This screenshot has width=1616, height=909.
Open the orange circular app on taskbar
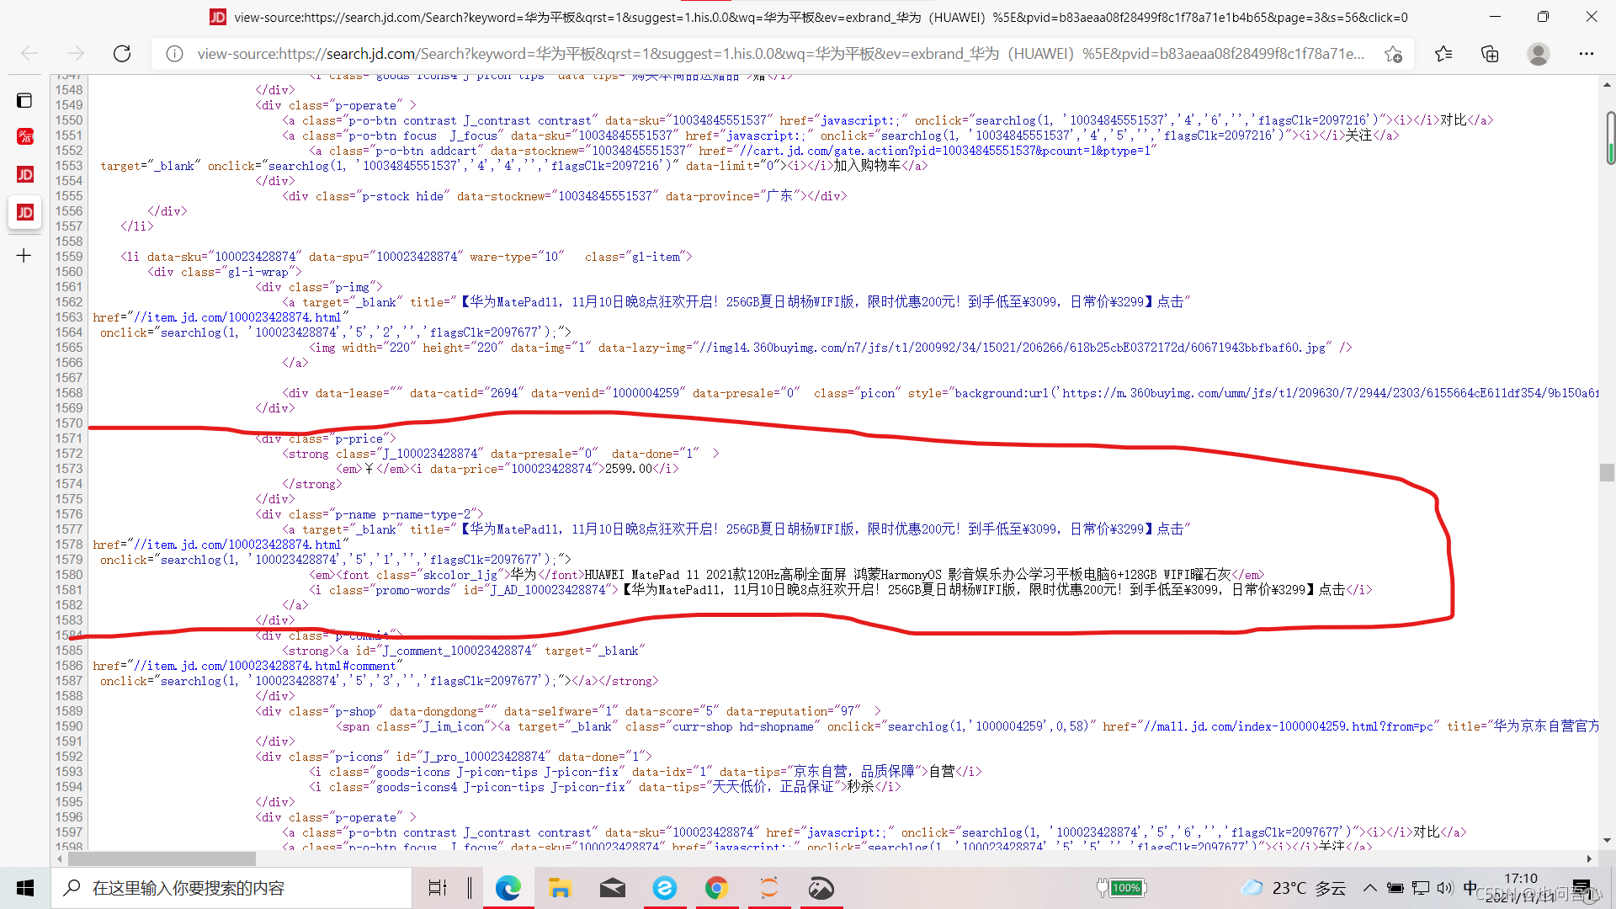click(769, 888)
